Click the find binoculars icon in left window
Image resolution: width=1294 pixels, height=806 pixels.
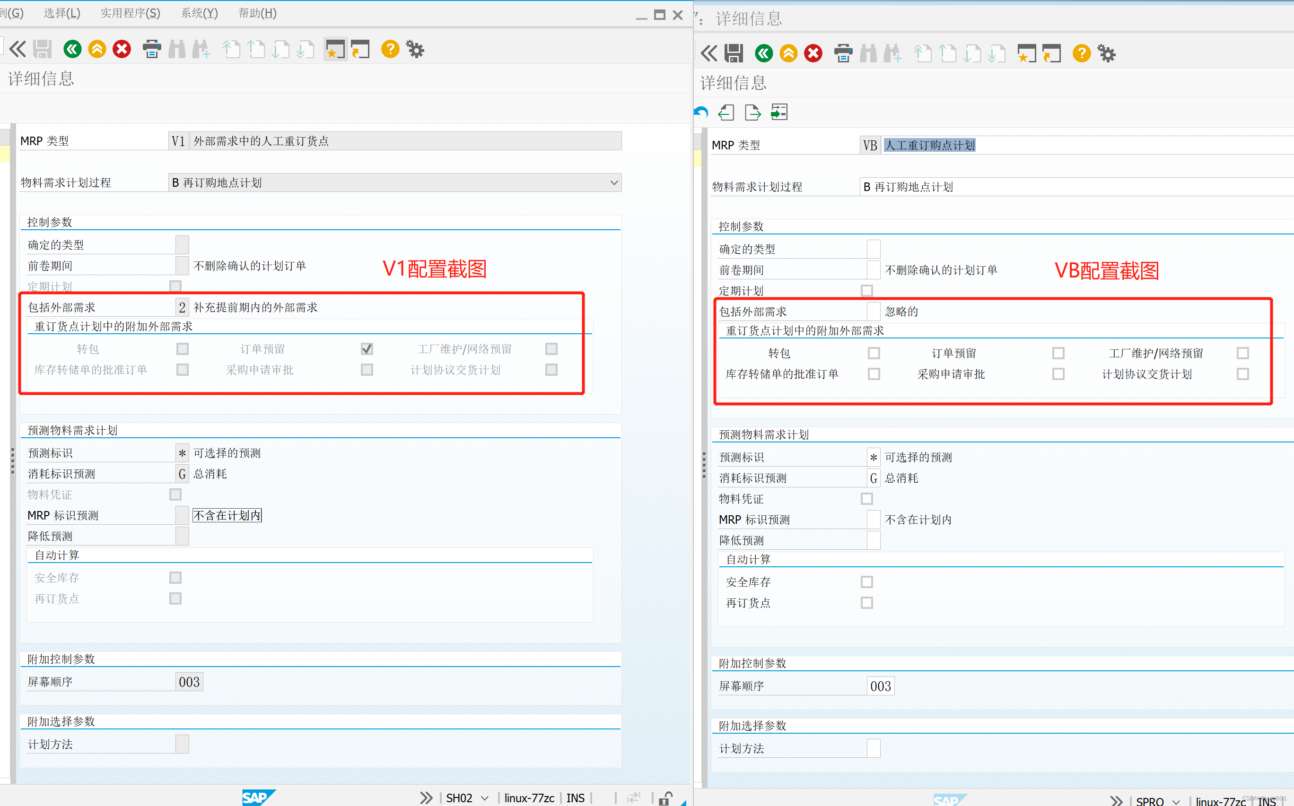tap(177, 50)
